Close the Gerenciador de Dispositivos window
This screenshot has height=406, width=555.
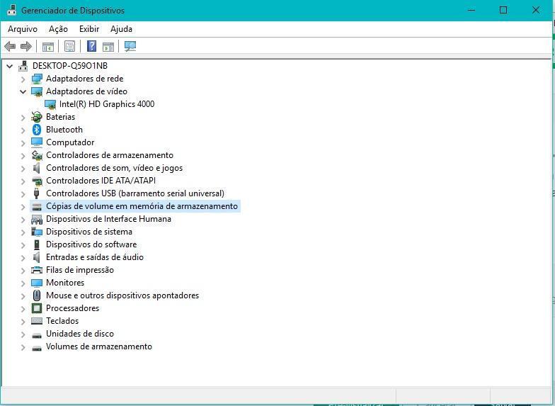tap(536, 10)
